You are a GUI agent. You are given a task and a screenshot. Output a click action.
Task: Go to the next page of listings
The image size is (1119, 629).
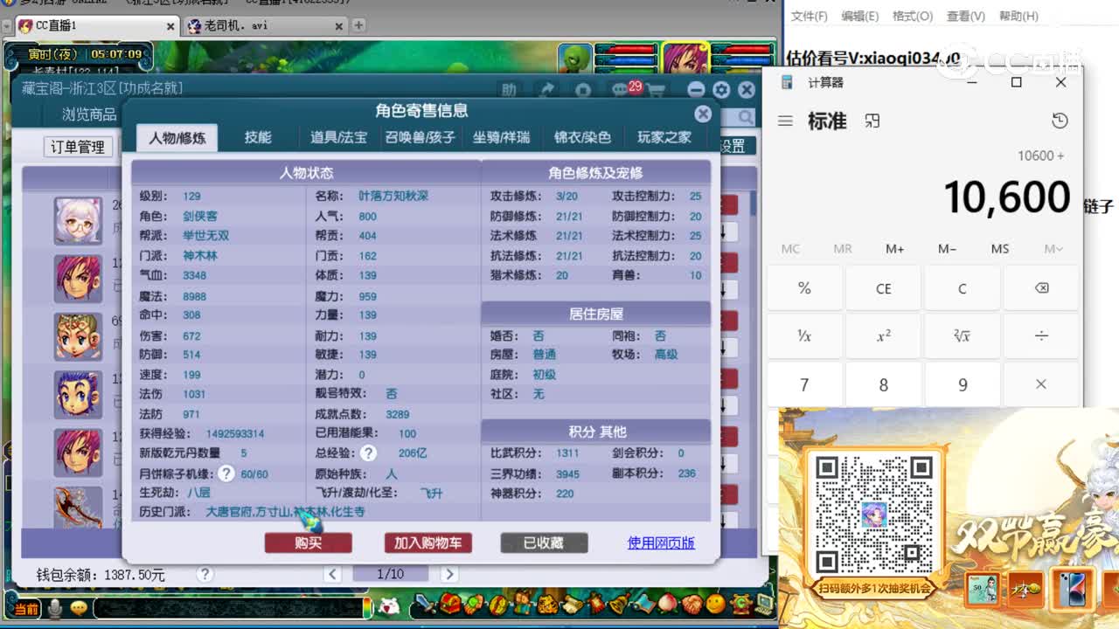448,574
